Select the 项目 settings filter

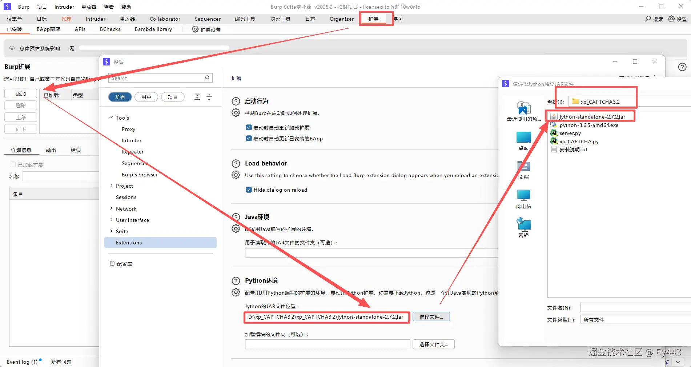pyautogui.click(x=173, y=97)
